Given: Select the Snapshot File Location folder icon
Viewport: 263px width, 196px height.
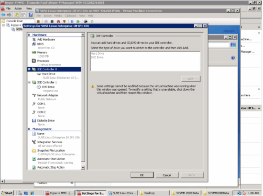Looking at the screenshot, I should tap(34, 151).
